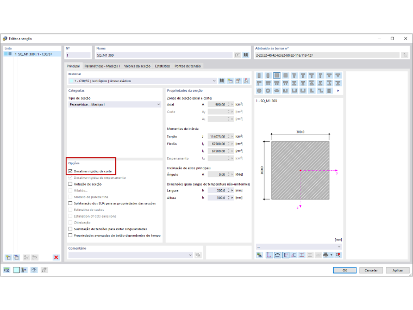
Task: Open section library next to name field
Action: (246, 55)
